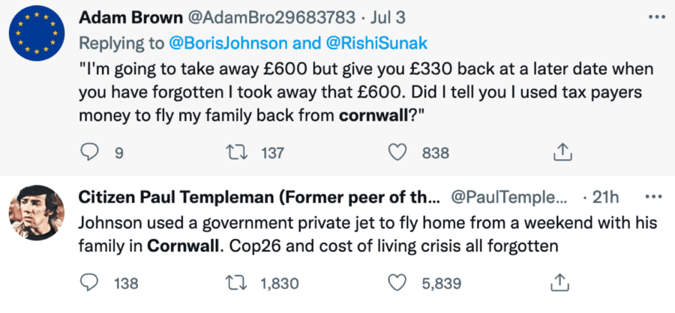Click the 21h timestamp
This screenshot has width=675, height=313.
[x=606, y=198]
